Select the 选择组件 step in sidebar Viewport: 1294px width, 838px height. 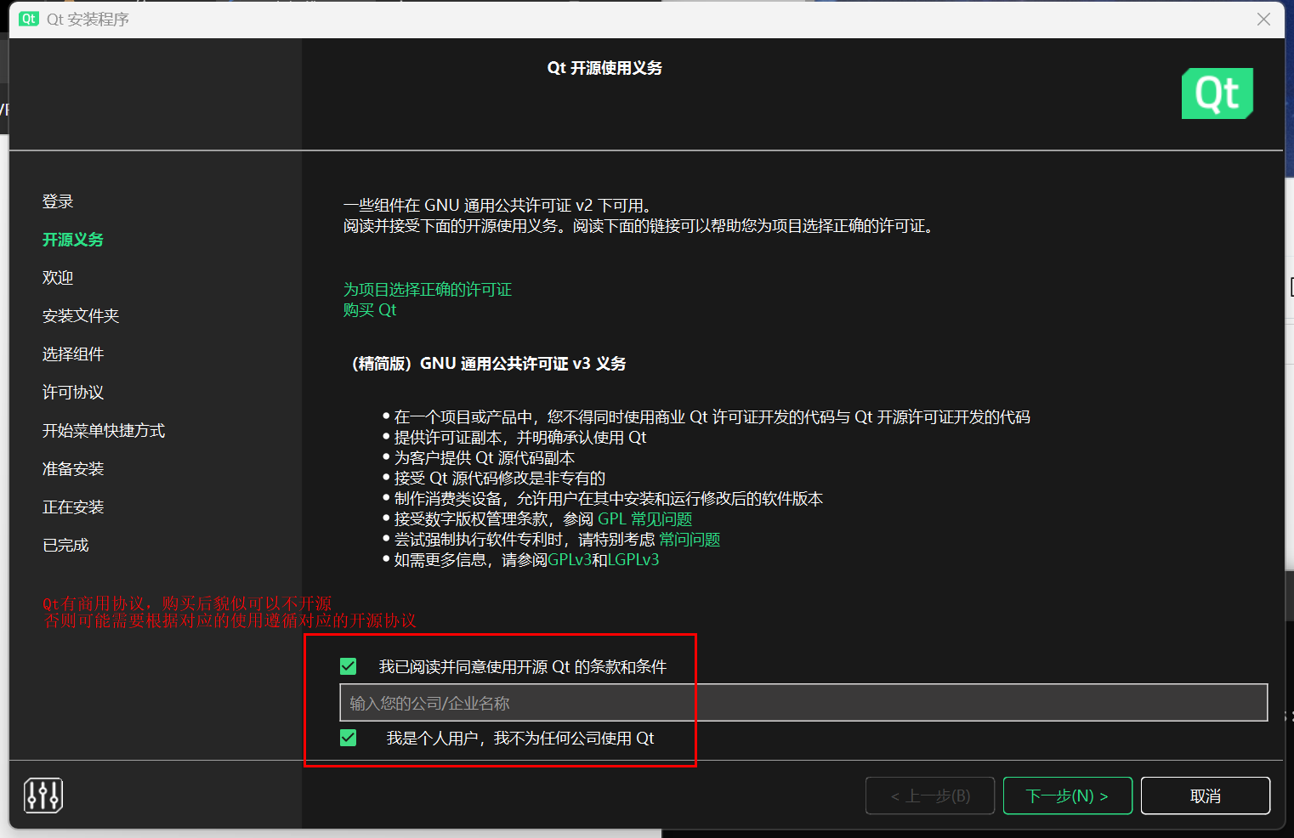(73, 354)
